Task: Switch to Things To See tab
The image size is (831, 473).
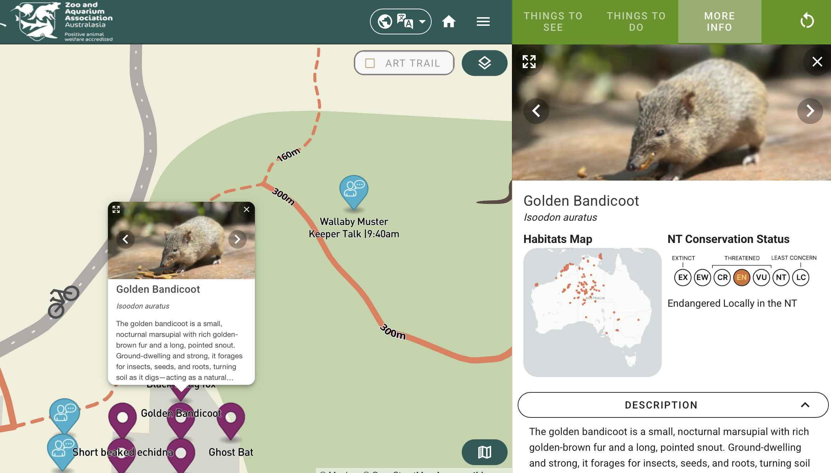Action: [553, 21]
